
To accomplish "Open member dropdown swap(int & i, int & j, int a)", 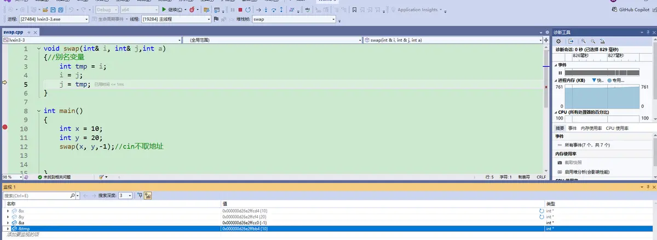I will point(452,40).
